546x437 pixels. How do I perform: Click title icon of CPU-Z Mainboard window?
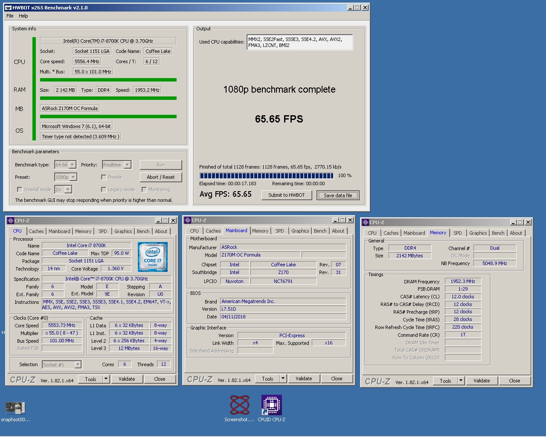[x=188, y=220]
